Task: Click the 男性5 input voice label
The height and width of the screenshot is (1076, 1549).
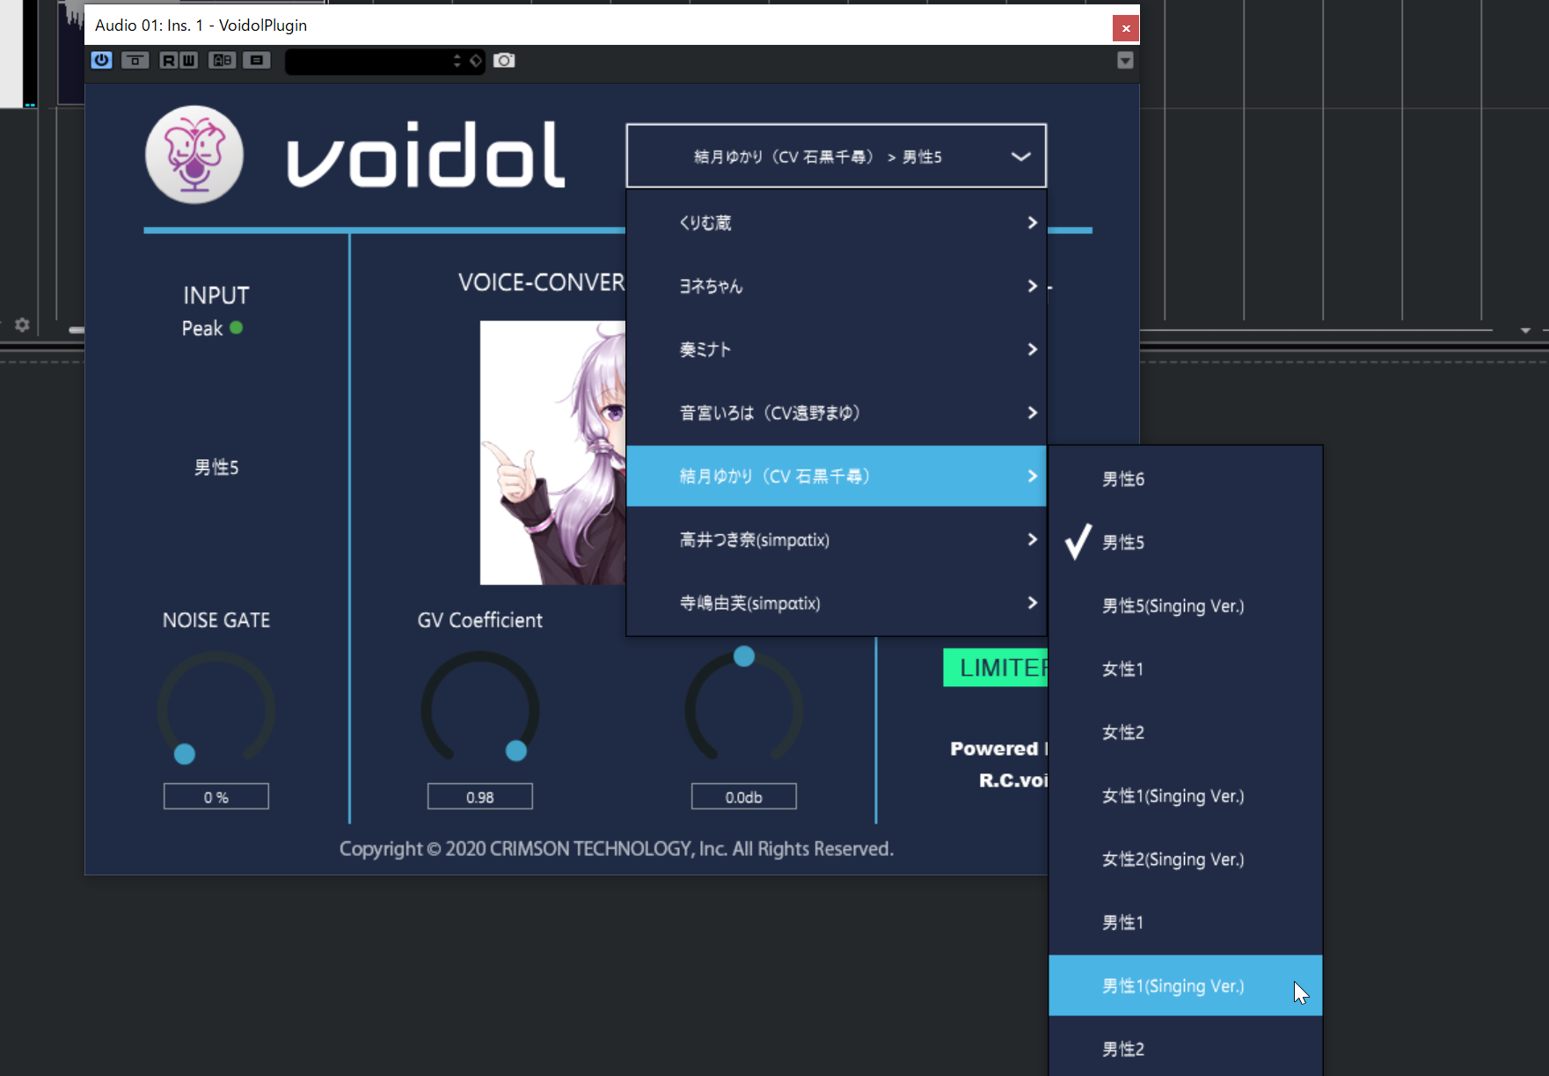Action: coord(216,467)
